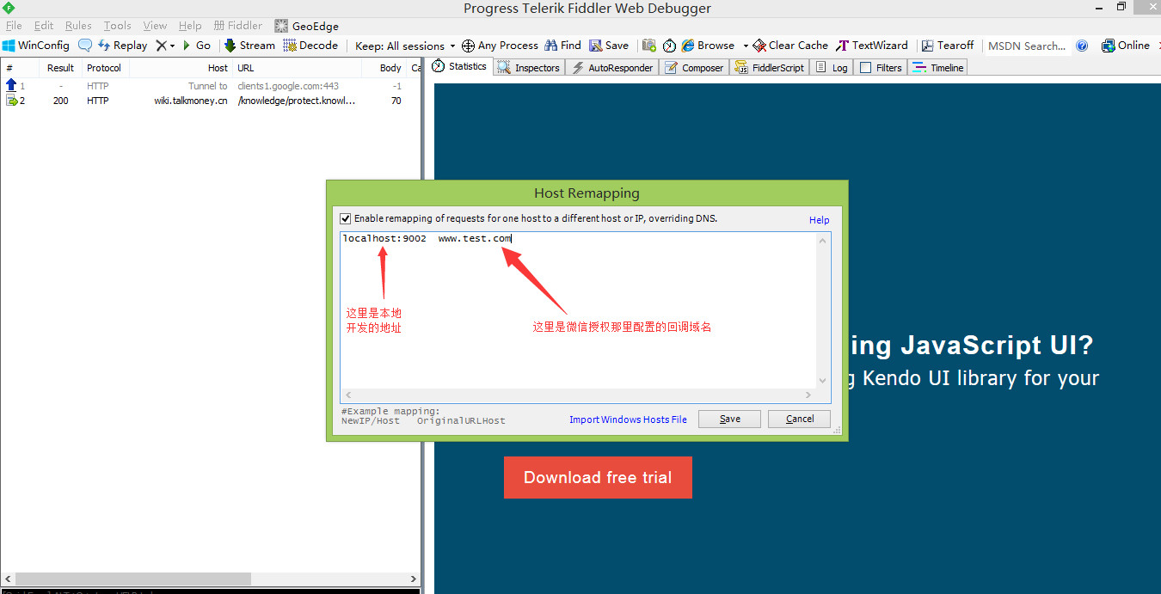Open the Rules menu
This screenshot has height=594, width=1161.
click(x=78, y=26)
